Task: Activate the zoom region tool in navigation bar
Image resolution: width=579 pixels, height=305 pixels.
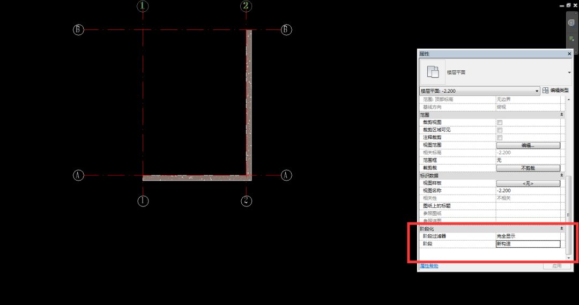Action: pyautogui.click(x=571, y=39)
